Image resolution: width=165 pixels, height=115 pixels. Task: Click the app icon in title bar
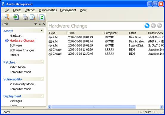point(3,4)
